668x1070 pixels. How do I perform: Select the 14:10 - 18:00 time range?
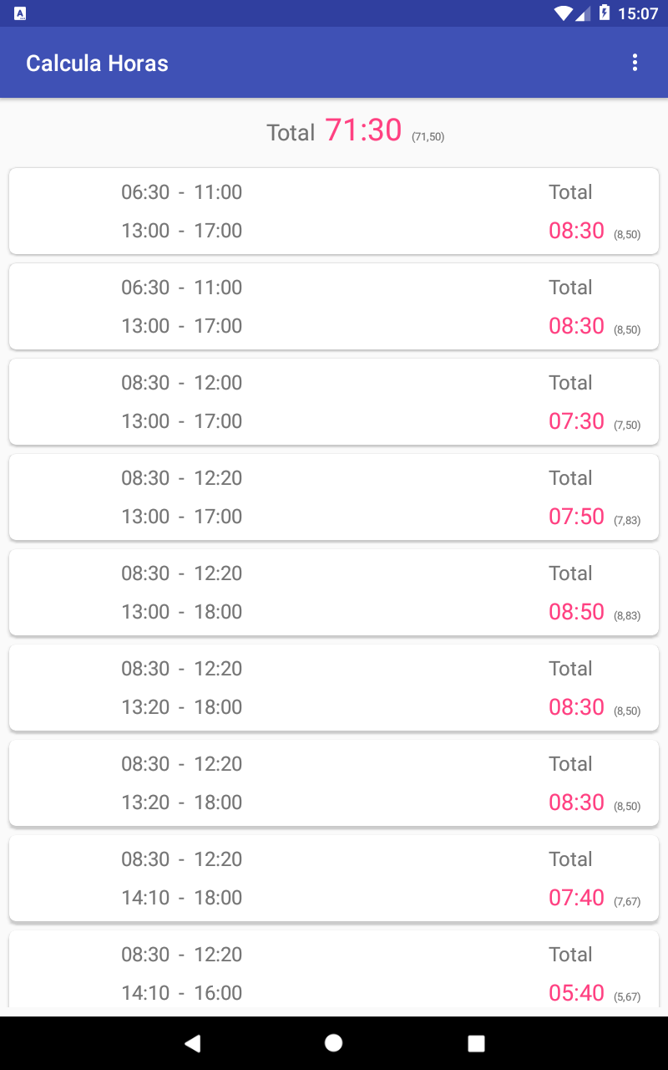181,898
